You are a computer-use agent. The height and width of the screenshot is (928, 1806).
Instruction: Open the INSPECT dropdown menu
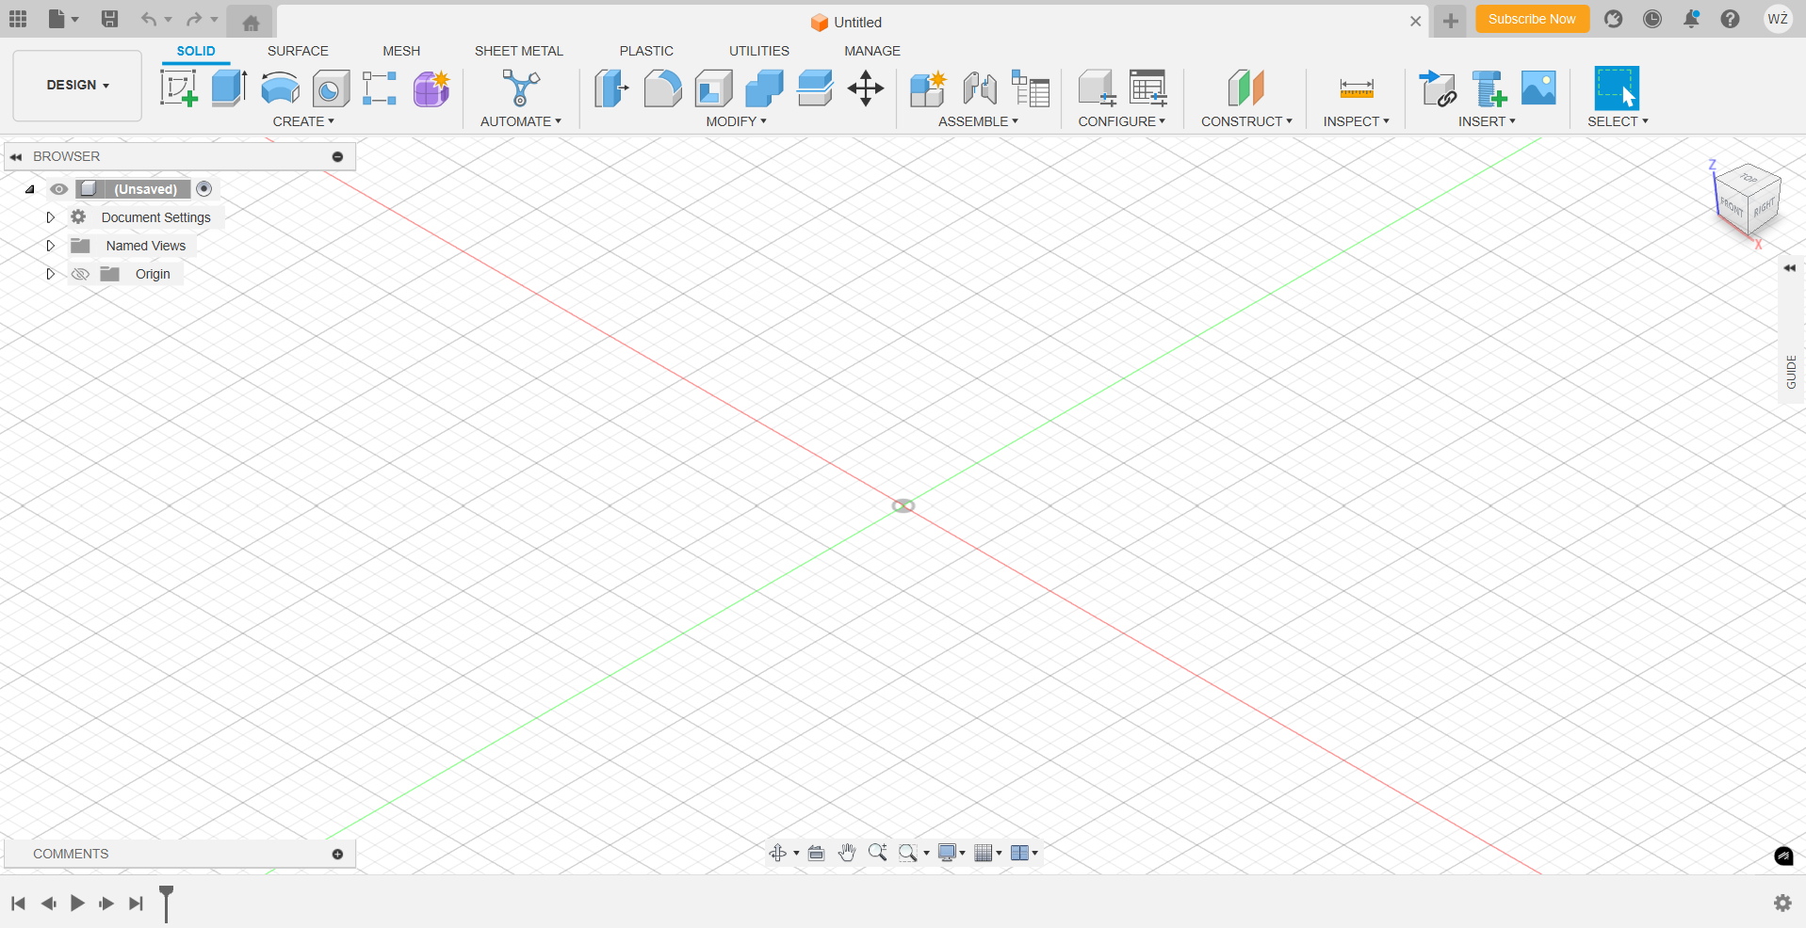tap(1356, 121)
